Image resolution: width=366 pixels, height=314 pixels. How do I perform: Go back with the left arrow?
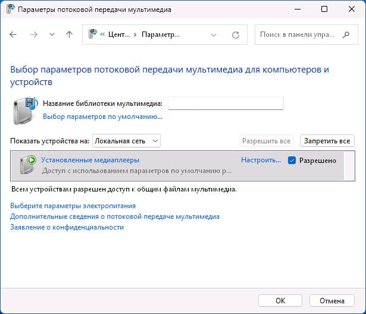(13, 34)
